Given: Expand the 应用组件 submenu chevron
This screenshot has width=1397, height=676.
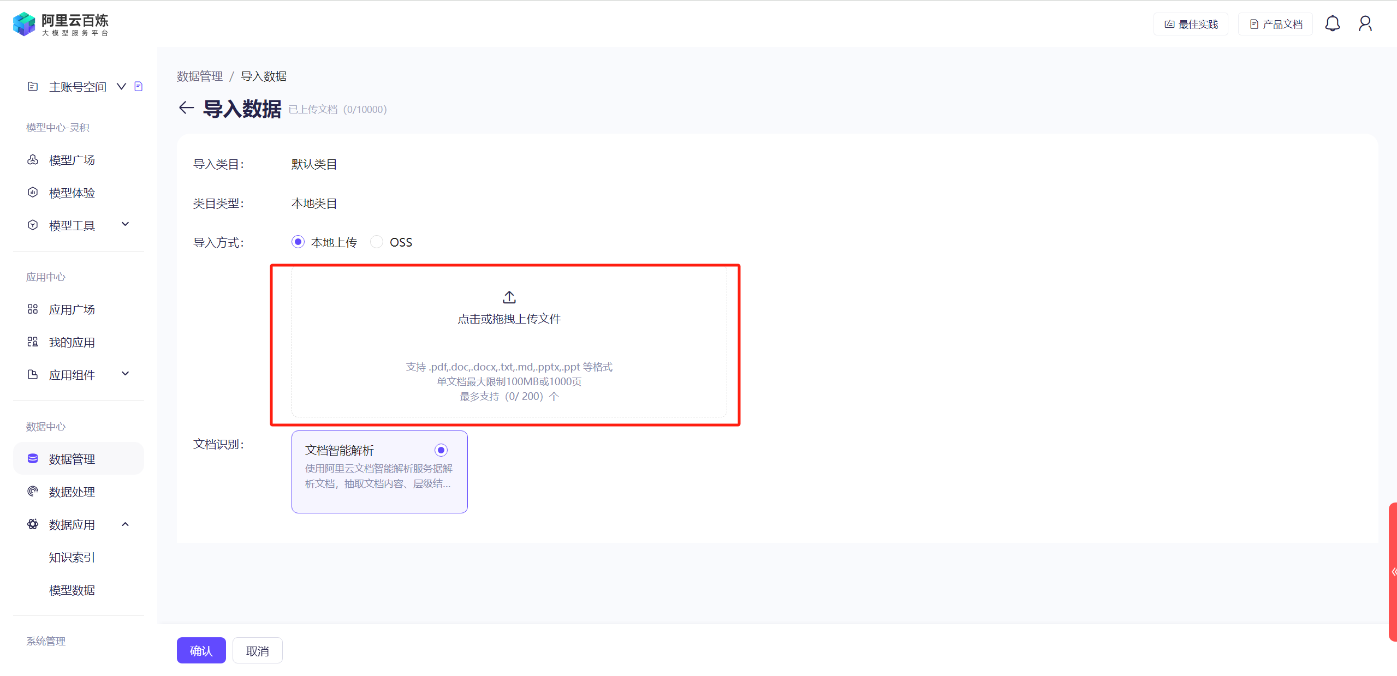Looking at the screenshot, I should (x=125, y=374).
